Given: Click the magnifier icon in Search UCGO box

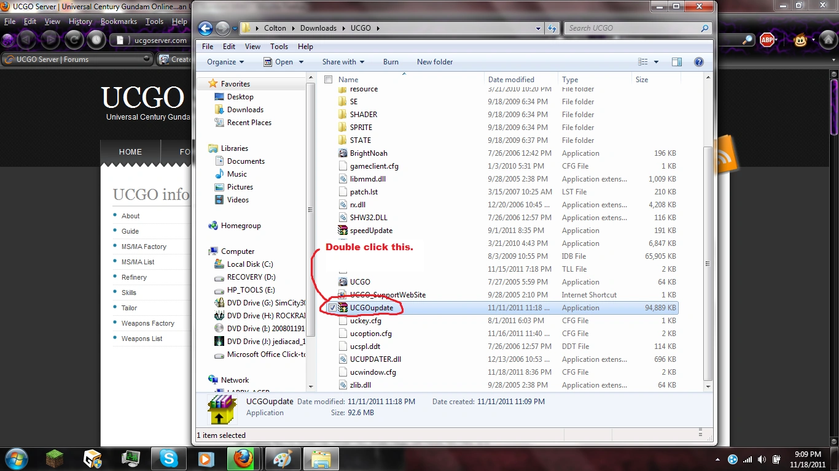Looking at the screenshot, I should coord(704,28).
